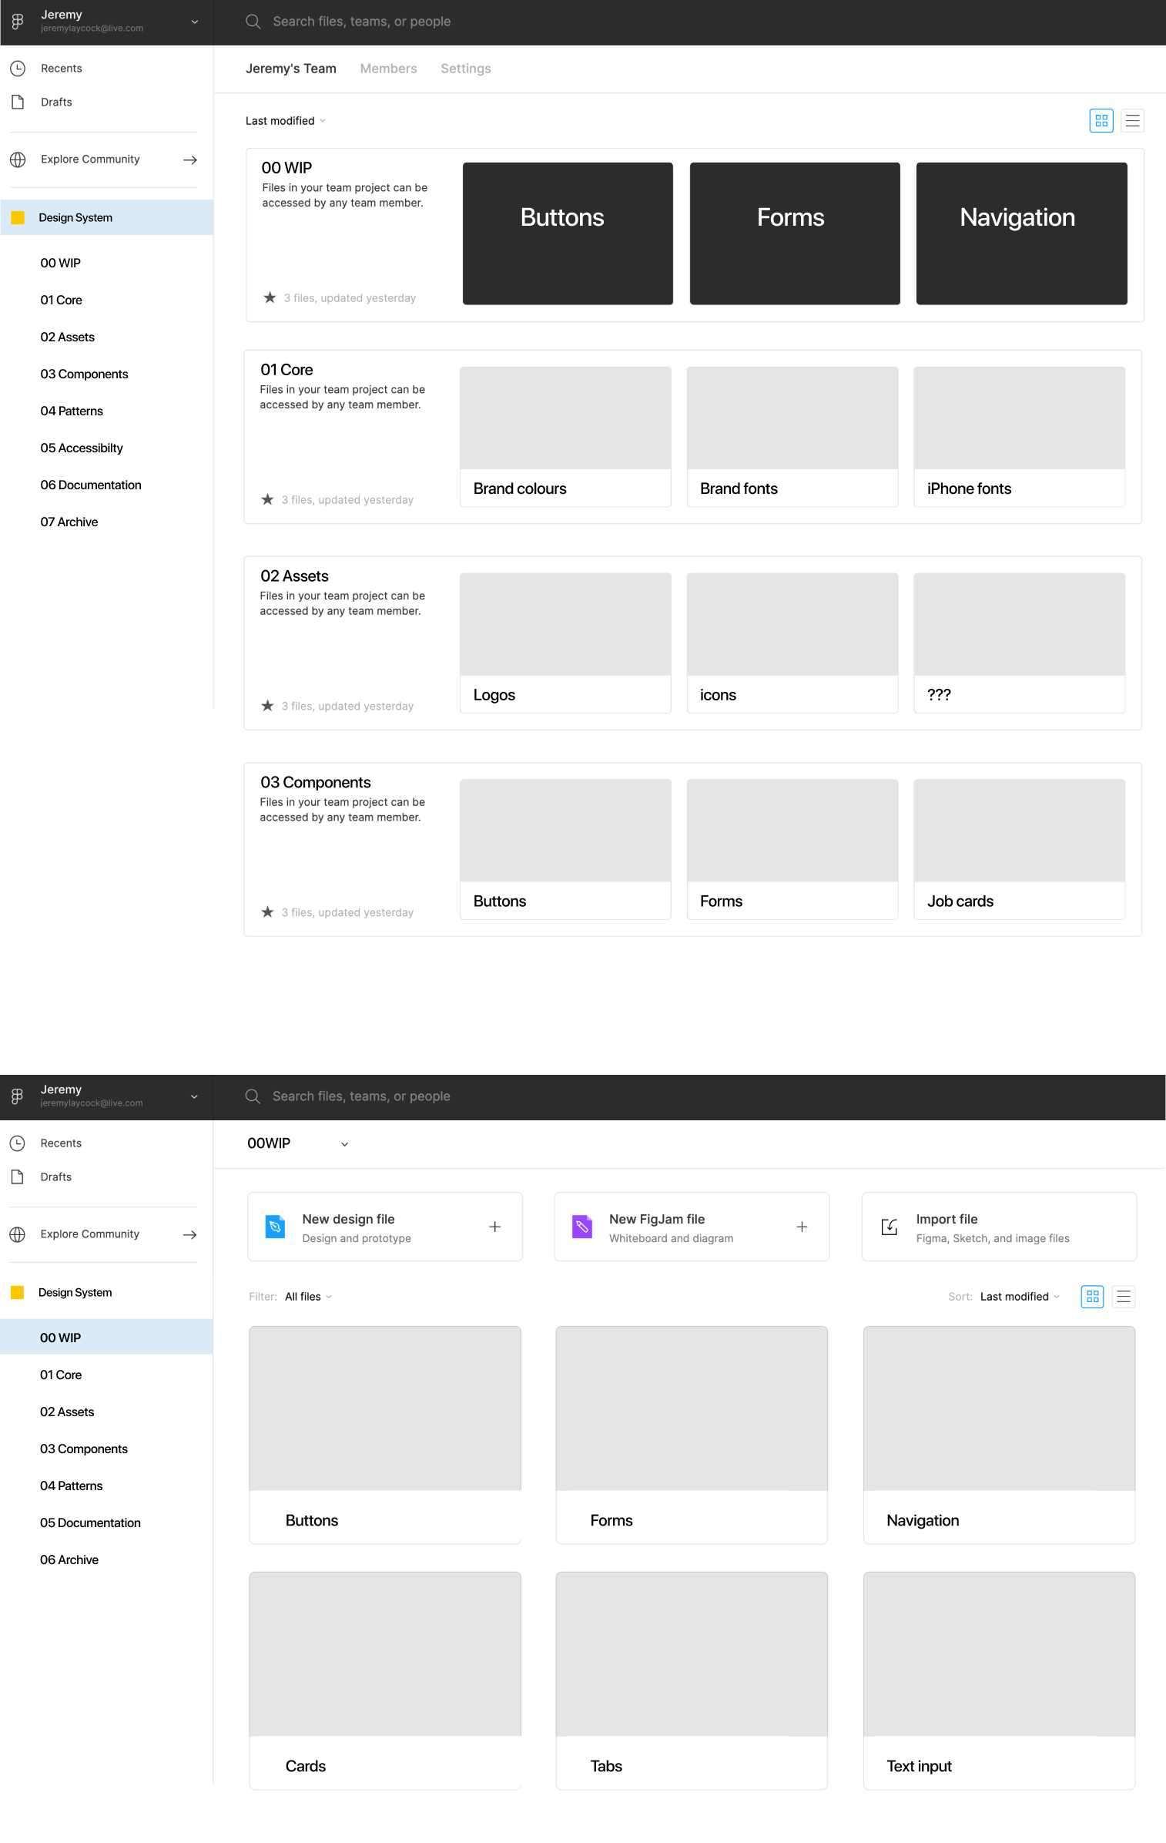
Task: Switch to grid view in Jeremy's Team page
Action: [1101, 121]
